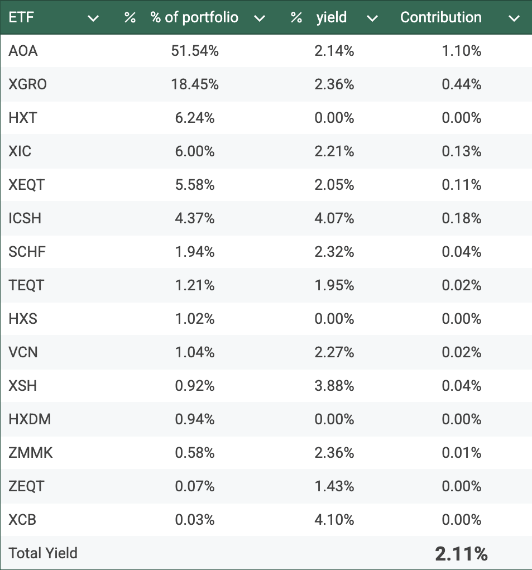Screen dimensions: 532x570
Task: Select AOA's 51.54% portfolio cell
Action: [x=195, y=51]
